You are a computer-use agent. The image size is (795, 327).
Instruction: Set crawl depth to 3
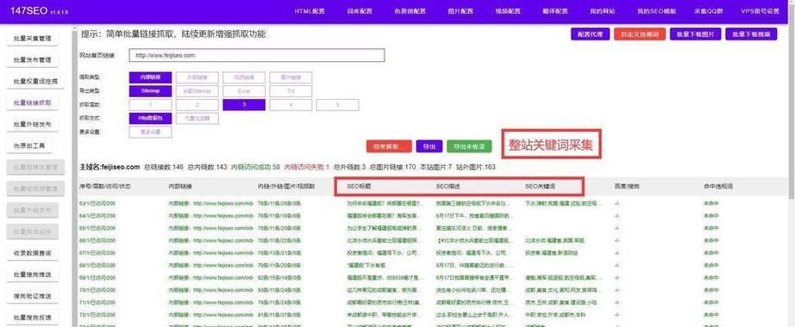pos(244,105)
